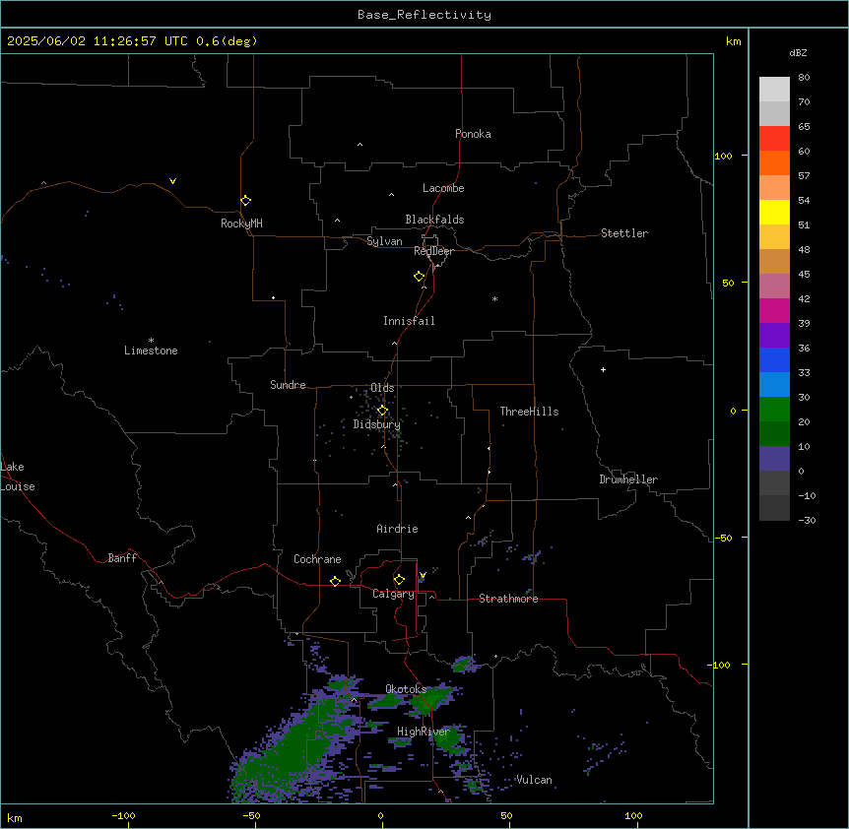Click the white plus marker north of Drumheller
Screen dimensions: 849x829
[x=603, y=369]
